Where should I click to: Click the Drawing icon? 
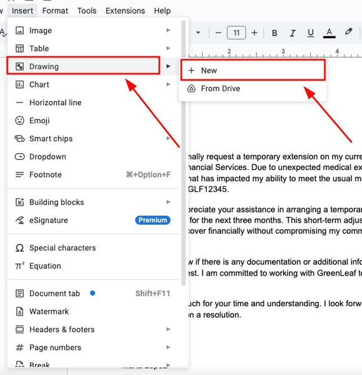(x=19, y=66)
